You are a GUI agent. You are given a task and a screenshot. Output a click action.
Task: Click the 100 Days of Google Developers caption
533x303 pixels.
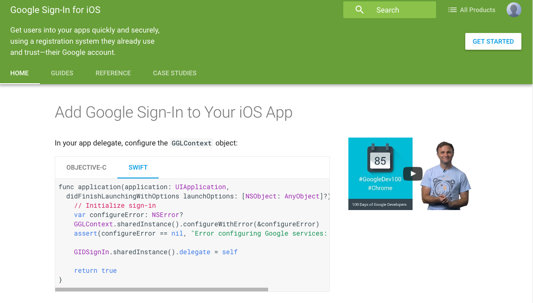[379, 204]
